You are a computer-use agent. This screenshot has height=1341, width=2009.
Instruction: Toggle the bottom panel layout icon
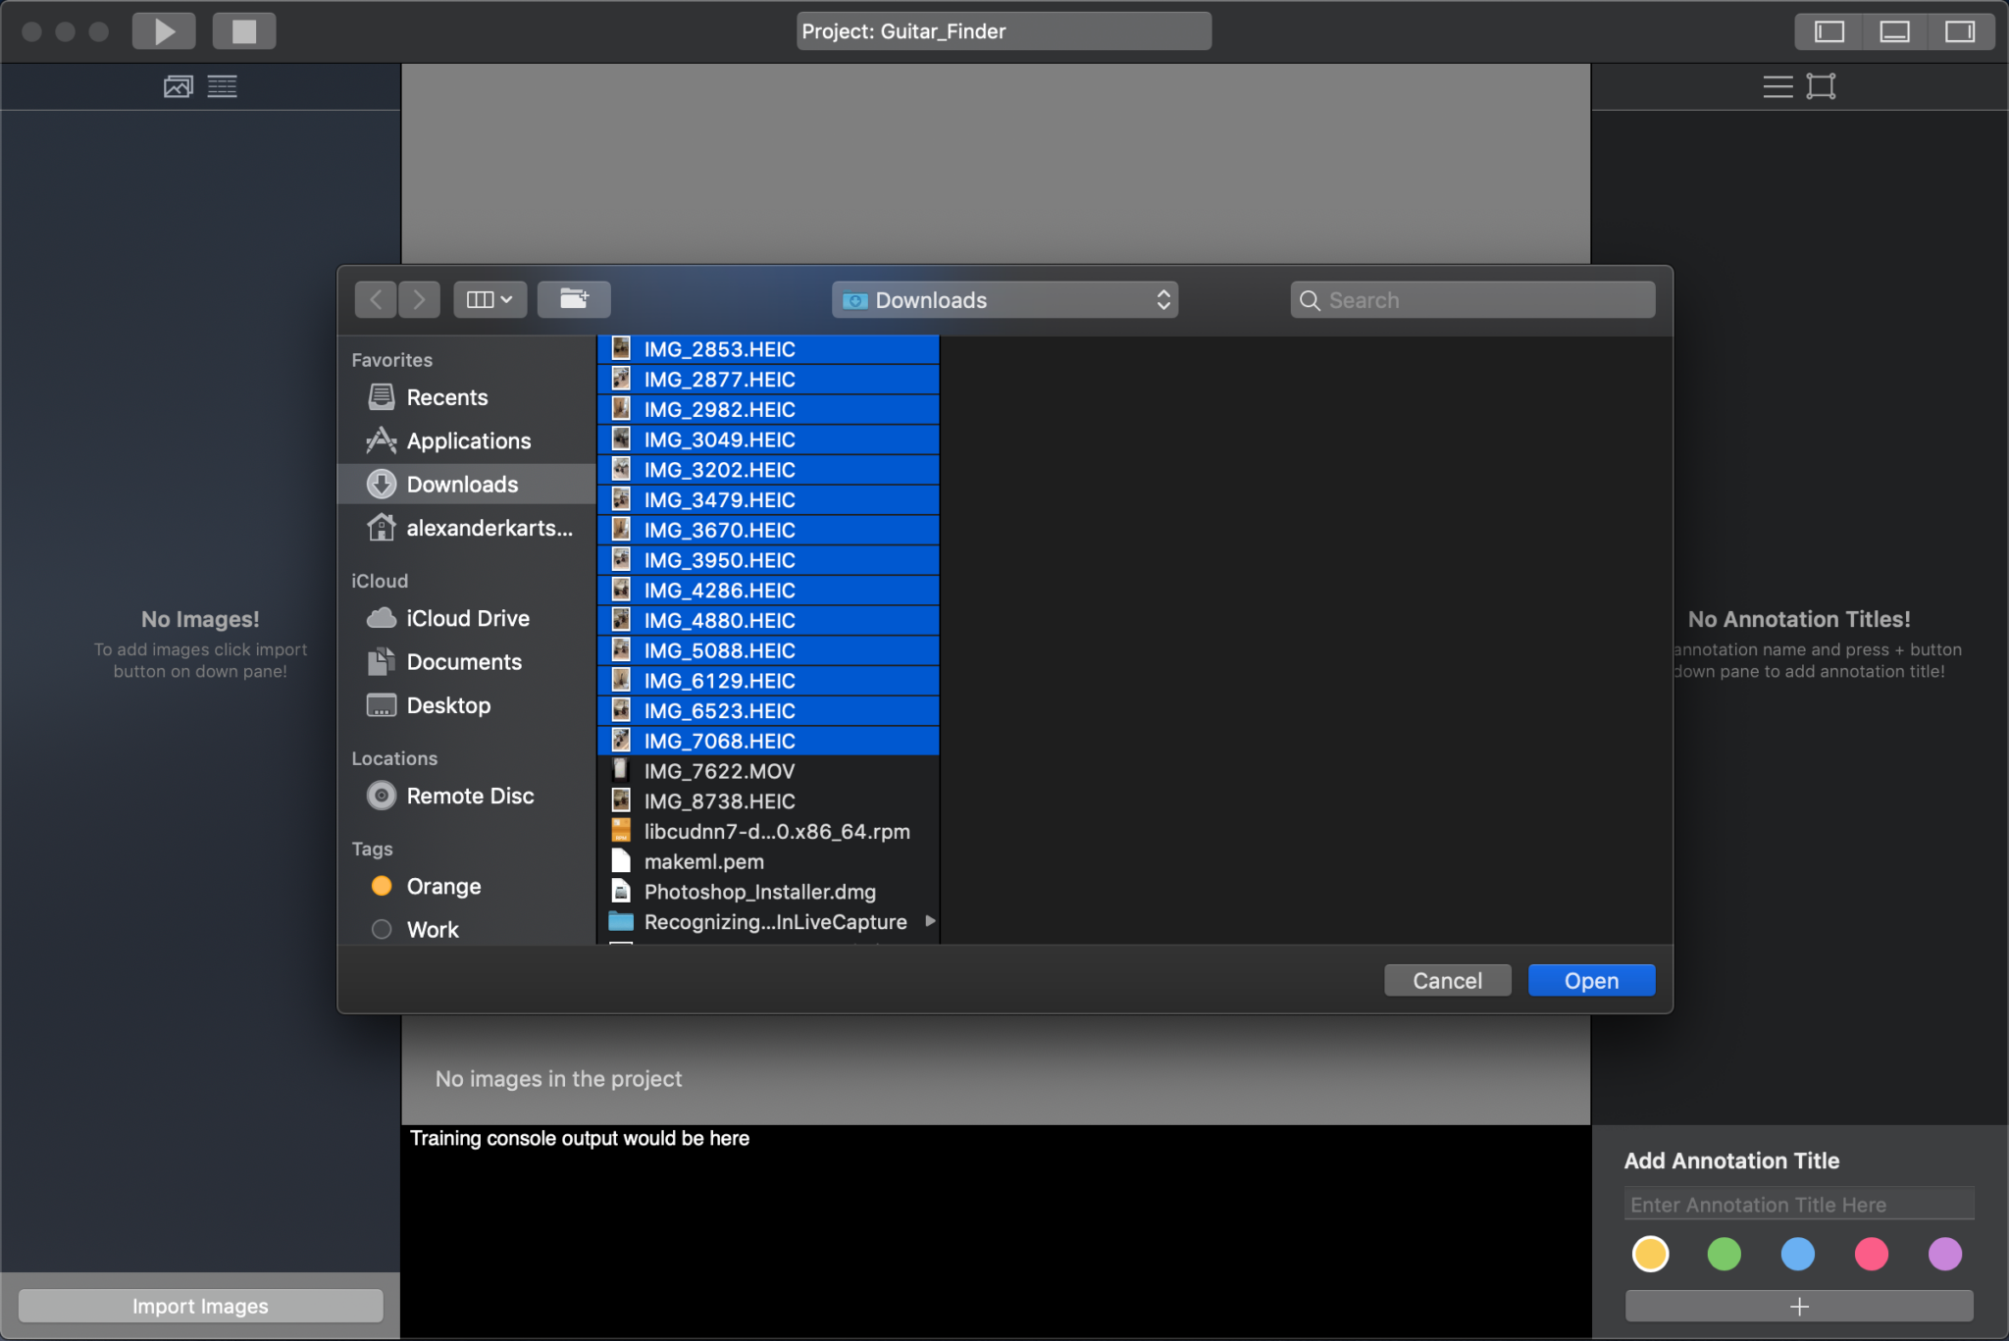click(1894, 31)
